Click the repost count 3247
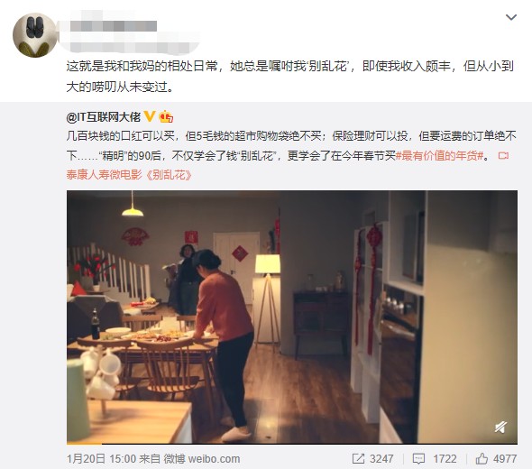This screenshot has width=532, height=469. (381, 459)
